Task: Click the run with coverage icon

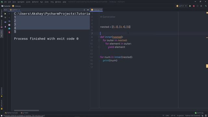Action: point(198,6)
